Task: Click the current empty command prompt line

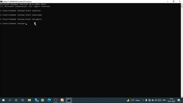Action: [x=13, y=23]
